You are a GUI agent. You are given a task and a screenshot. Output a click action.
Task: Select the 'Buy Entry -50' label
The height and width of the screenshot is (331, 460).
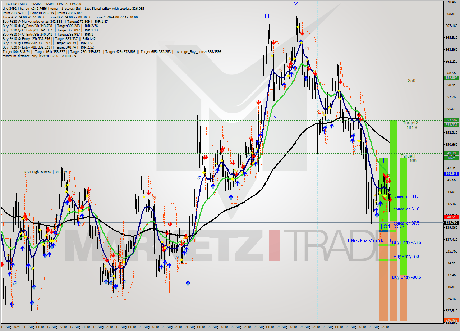(x=406, y=257)
